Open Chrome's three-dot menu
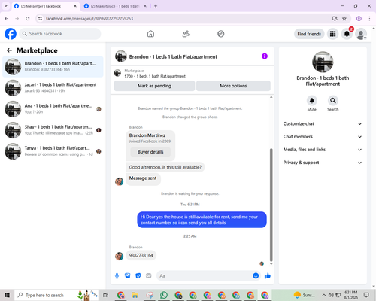The width and height of the screenshot is (376, 301). 369,18
